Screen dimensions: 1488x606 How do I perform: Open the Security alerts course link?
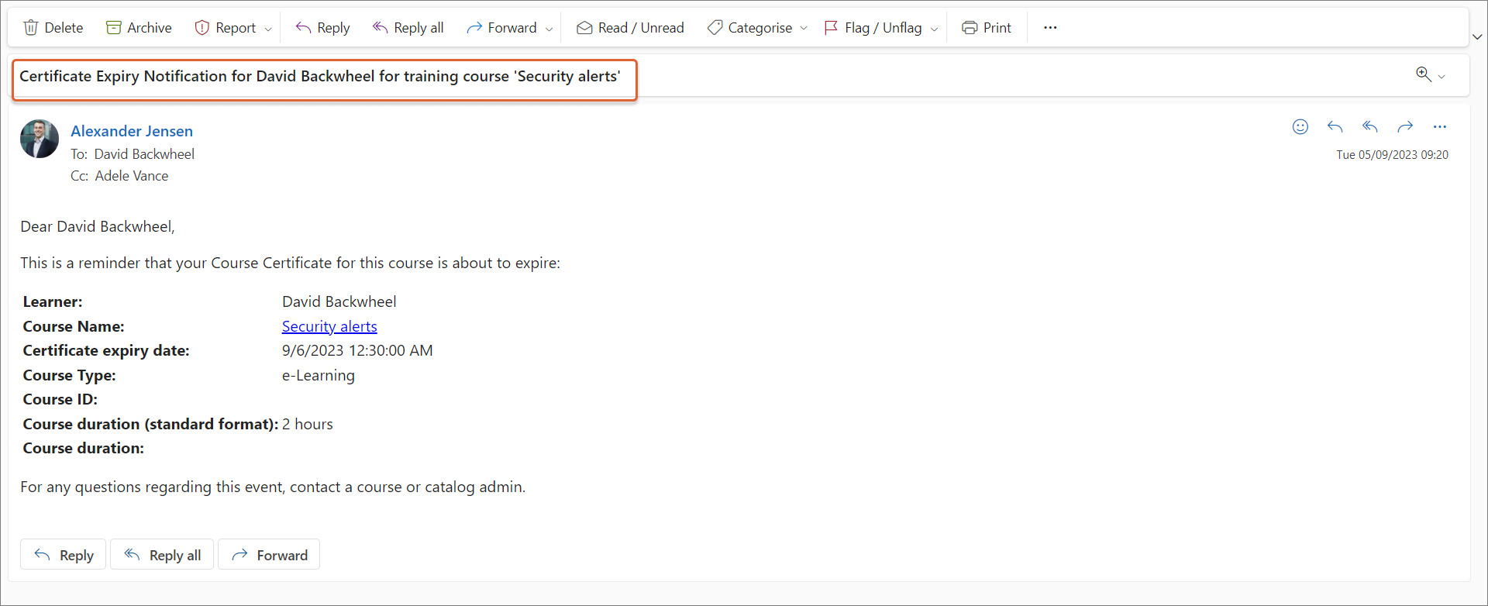(x=329, y=326)
